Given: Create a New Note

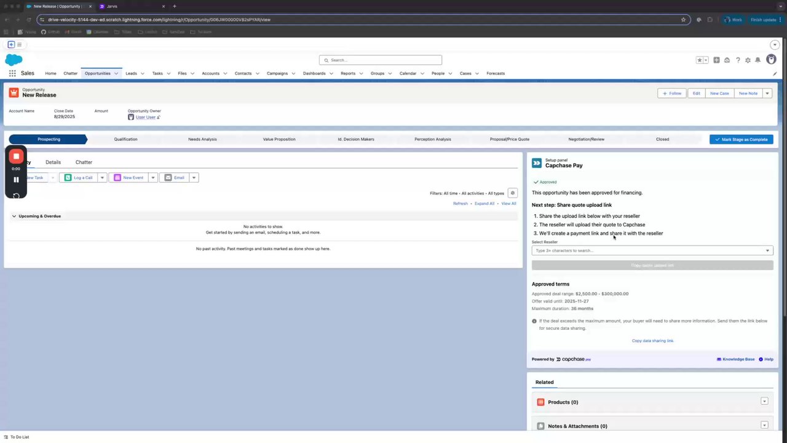Looking at the screenshot, I should click(x=748, y=94).
